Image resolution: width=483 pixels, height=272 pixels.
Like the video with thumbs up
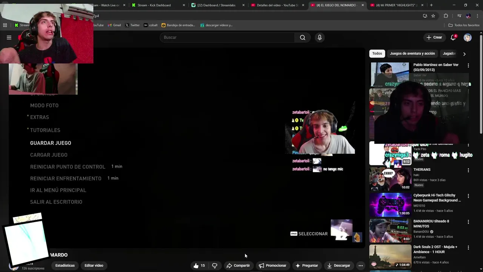199,266
